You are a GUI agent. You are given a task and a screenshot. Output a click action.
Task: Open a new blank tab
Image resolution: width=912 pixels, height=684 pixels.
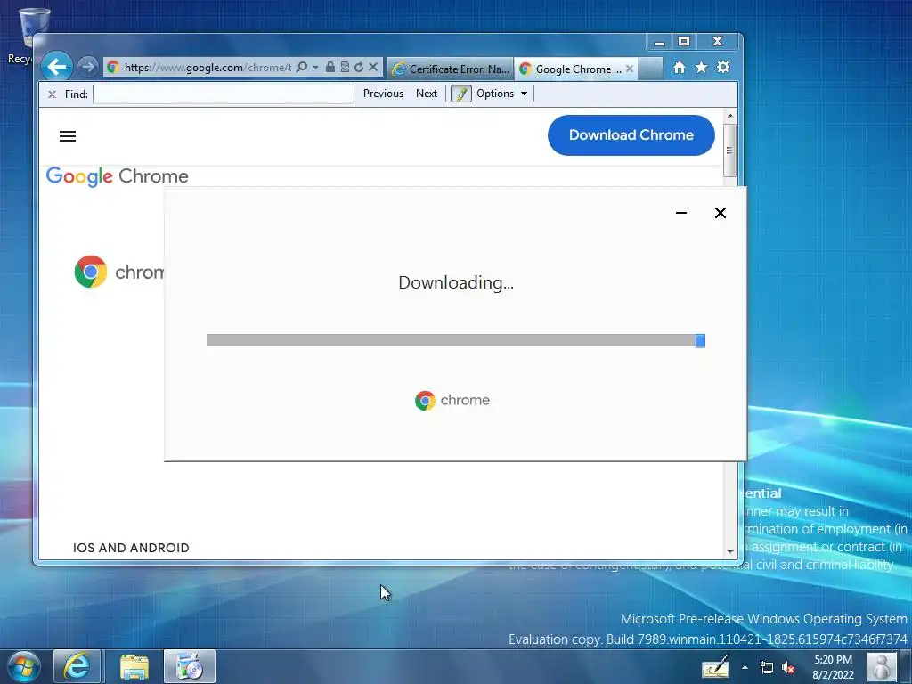651,69
